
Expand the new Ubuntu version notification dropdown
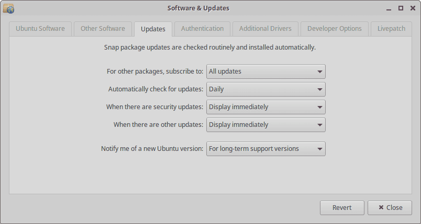point(266,149)
